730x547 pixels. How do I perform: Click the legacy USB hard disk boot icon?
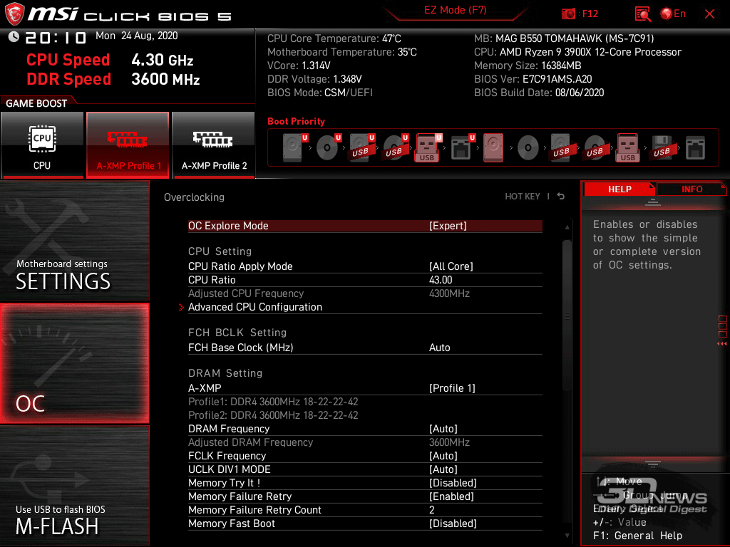(x=562, y=147)
